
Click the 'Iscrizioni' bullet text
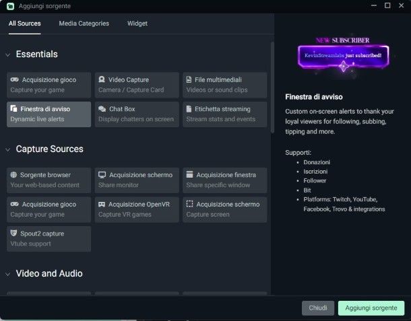[x=315, y=172]
